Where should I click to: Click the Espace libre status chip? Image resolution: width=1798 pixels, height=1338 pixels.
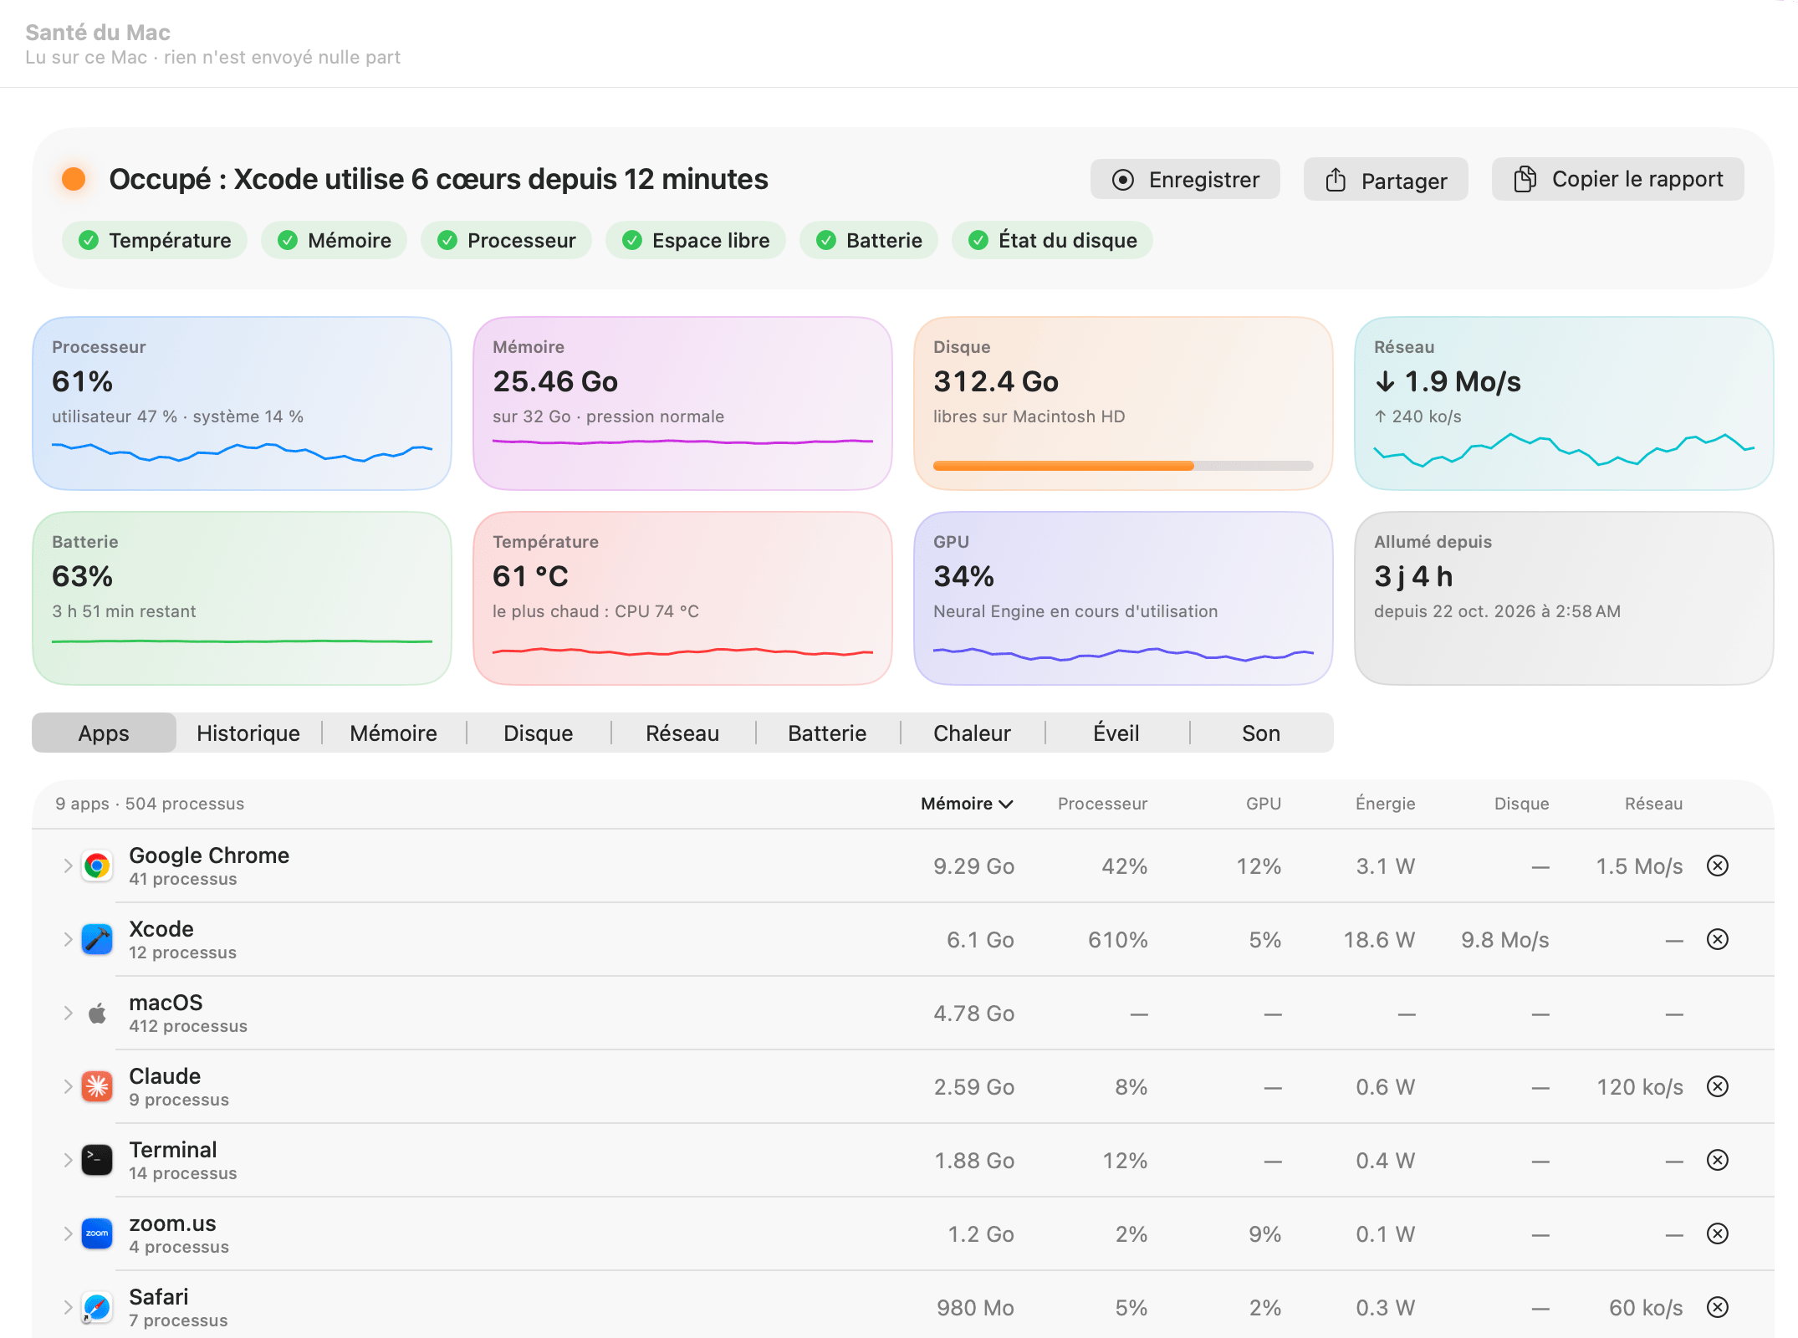(696, 240)
